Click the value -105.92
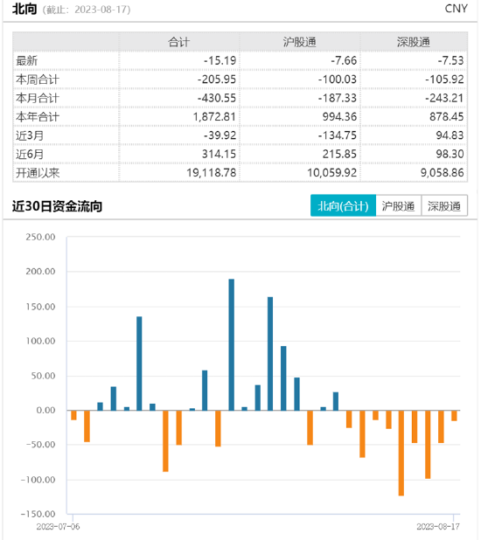 click(x=444, y=80)
